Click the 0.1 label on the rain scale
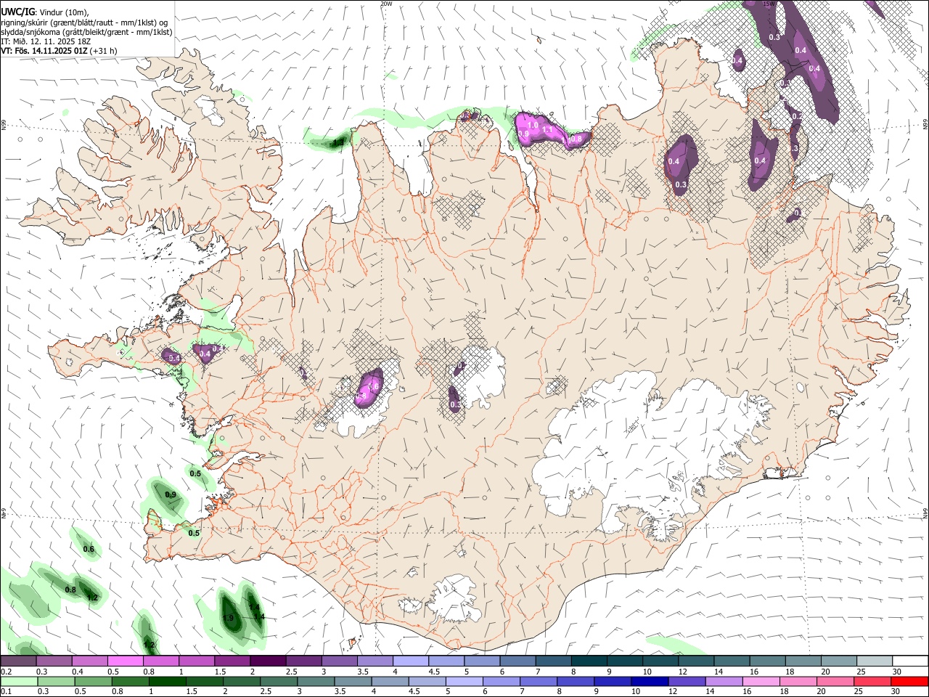 (7, 692)
